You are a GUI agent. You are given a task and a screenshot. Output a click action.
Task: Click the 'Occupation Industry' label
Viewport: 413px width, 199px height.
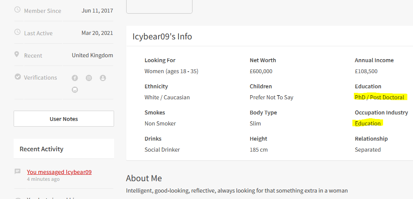(382, 113)
